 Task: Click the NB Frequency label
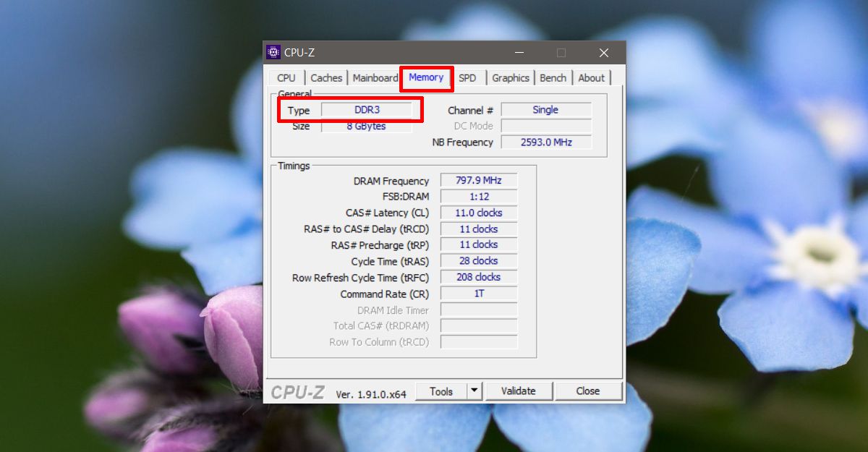463,142
